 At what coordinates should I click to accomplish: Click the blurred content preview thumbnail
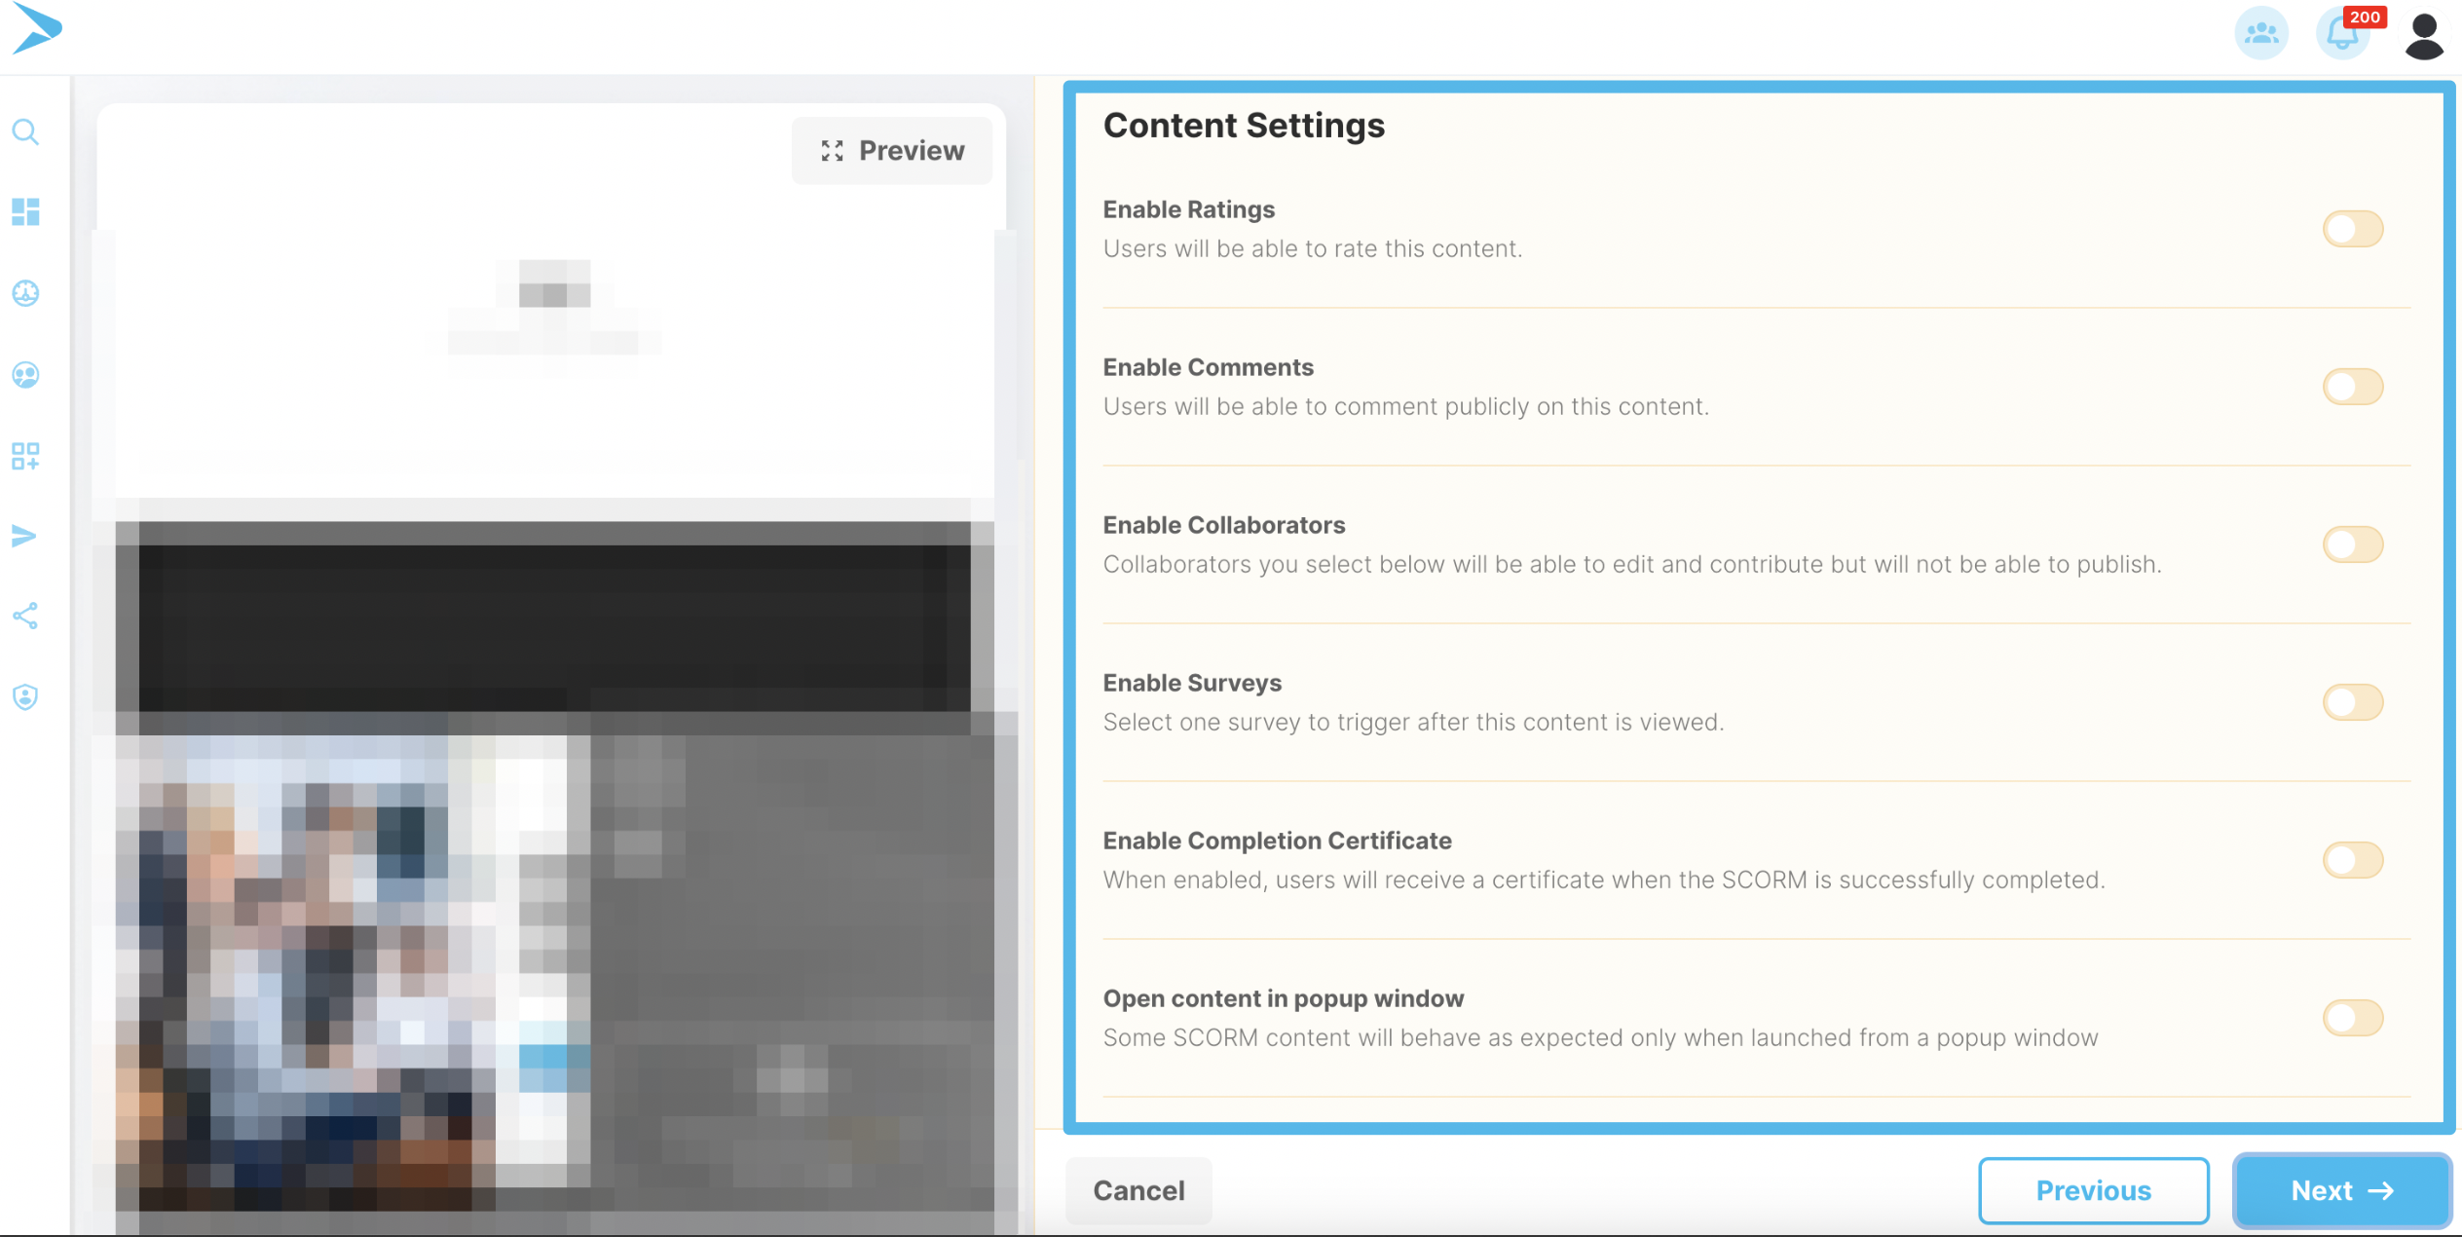click(x=555, y=731)
